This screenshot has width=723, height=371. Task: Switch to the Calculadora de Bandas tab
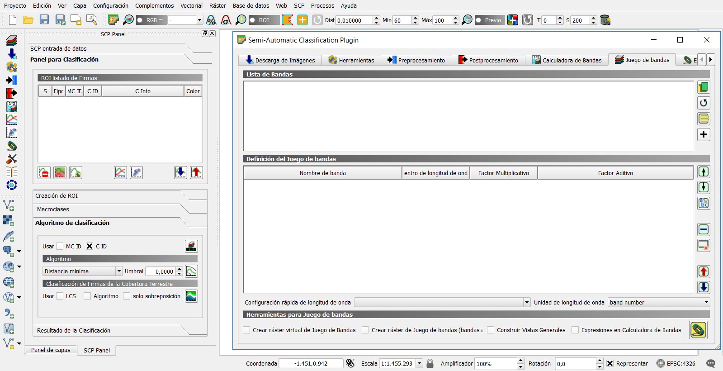(567, 60)
